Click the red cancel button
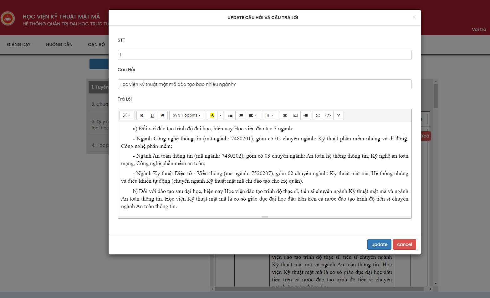 click(405, 244)
